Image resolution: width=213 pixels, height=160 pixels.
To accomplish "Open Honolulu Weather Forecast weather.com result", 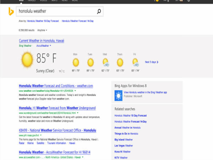I will point(56,86).
